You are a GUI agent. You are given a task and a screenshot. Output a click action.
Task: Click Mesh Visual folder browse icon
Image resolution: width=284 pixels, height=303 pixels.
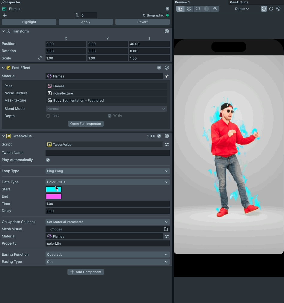tap(166, 229)
